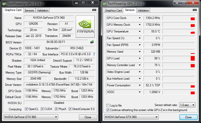Image resolution: width=201 pixels, height=123 pixels.
Task: Select Graphics Card tab in left window
Action: coord(13,10)
